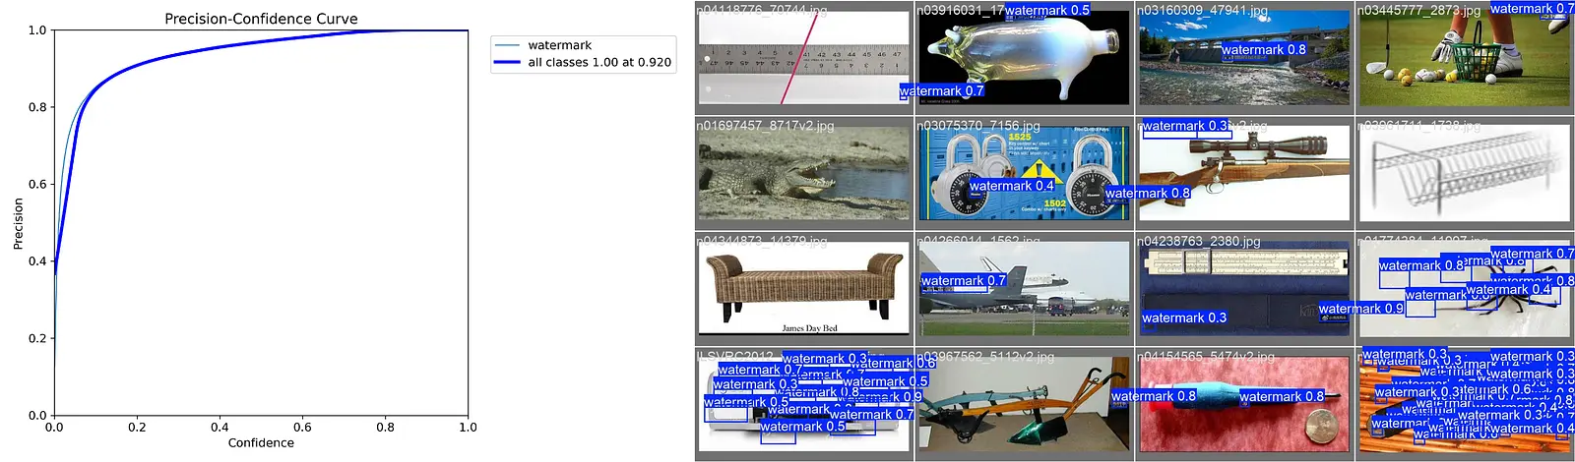Viewport: 1575px width, 462px height.
Task: Click the Confidence x-axis label
Action: [x=261, y=443]
